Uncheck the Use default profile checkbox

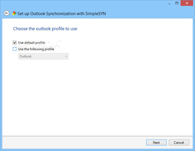[x=14, y=43]
